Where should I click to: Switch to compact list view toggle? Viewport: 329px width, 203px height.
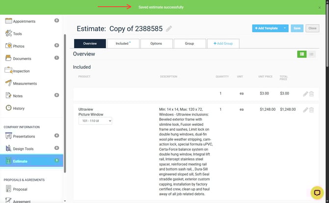(x=311, y=54)
